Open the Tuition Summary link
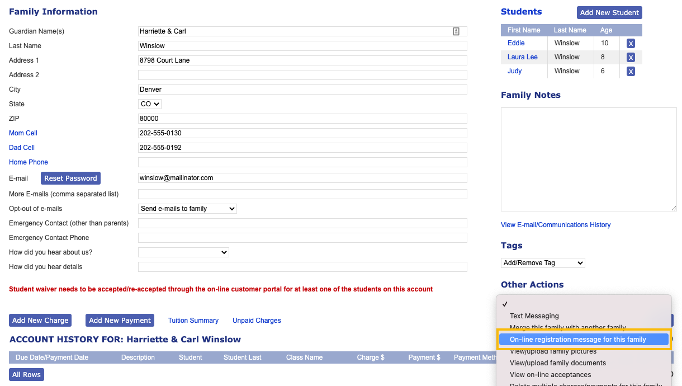Screen dimensions: 682x386 pos(193,320)
